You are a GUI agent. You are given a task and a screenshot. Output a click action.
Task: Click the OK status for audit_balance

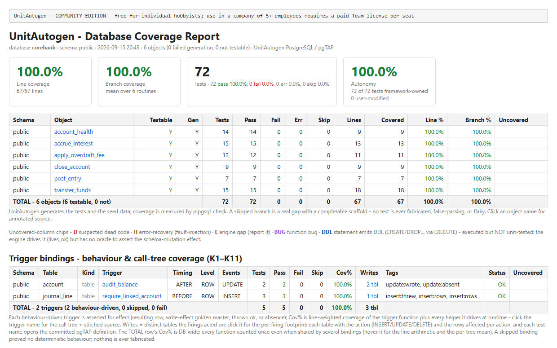[x=502, y=284]
